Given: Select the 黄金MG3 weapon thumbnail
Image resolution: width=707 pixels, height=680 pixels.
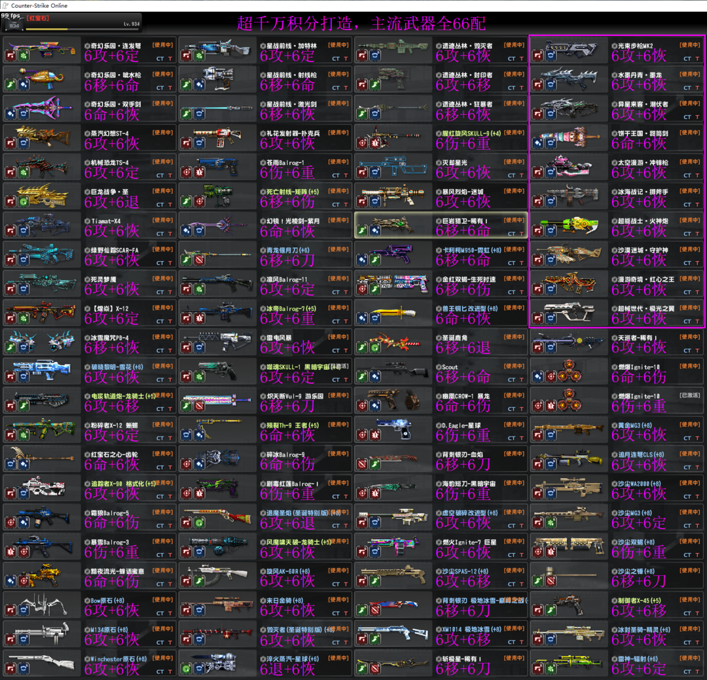Looking at the screenshot, I should coord(570,429).
